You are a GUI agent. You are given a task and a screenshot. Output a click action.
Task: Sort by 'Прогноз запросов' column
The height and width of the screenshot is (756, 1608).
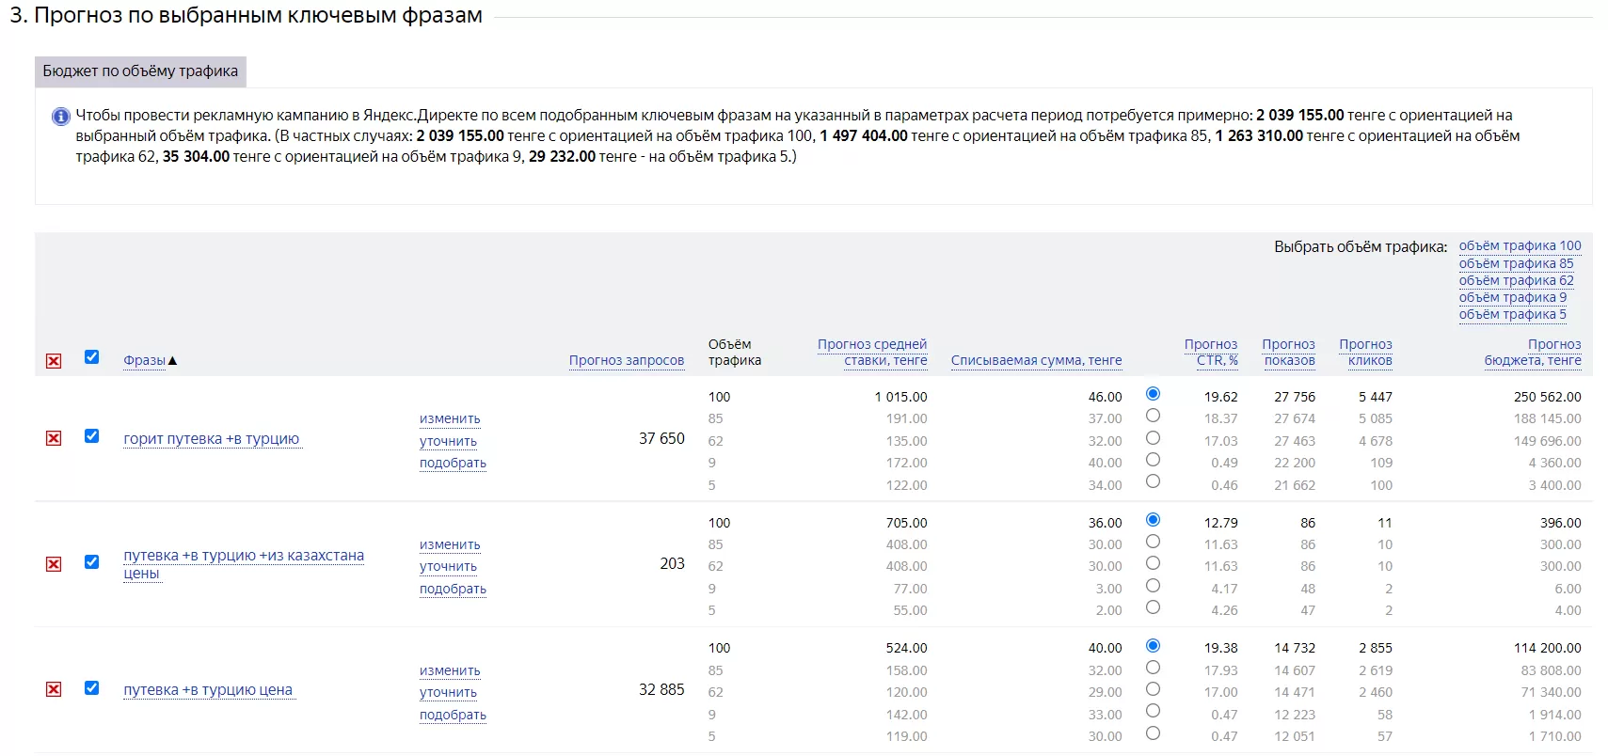pyautogui.click(x=627, y=361)
